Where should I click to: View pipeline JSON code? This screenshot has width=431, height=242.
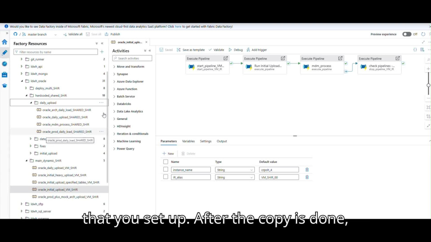(x=415, y=49)
